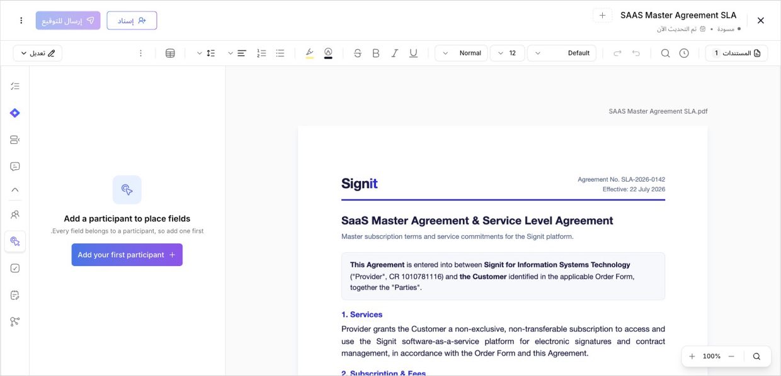The image size is (781, 376).
Task: Click the Signit logo in the document
Action: (x=360, y=184)
